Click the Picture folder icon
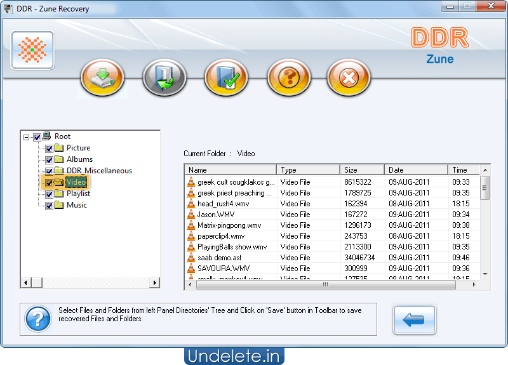This screenshot has height=365, width=508. pos(58,148)
